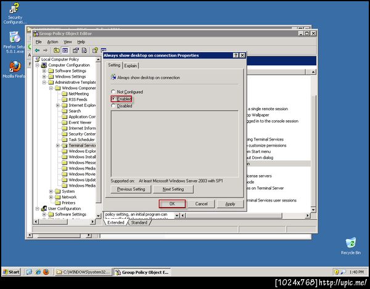Click tree pane scroll-down arrow
Viewport: 370px width, 289px height.
pos(99,216)
